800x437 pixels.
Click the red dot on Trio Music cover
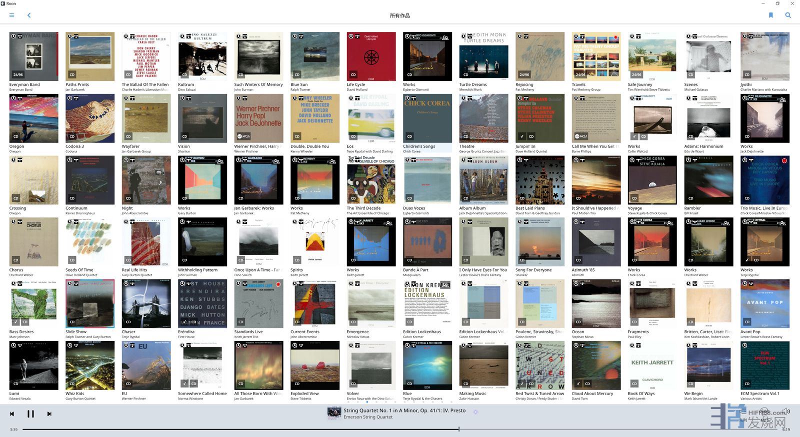[784, 161]
